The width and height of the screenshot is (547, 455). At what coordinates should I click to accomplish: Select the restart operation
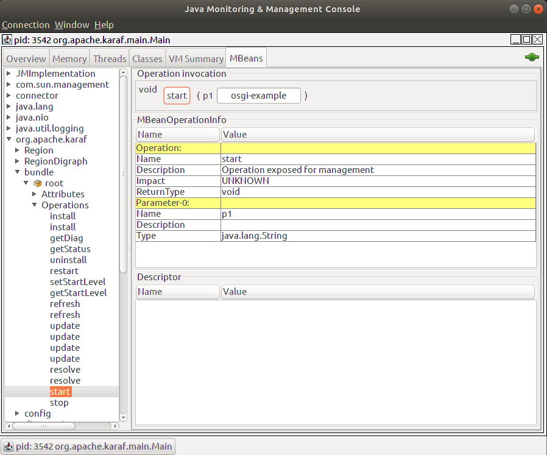tap(64, 271)
